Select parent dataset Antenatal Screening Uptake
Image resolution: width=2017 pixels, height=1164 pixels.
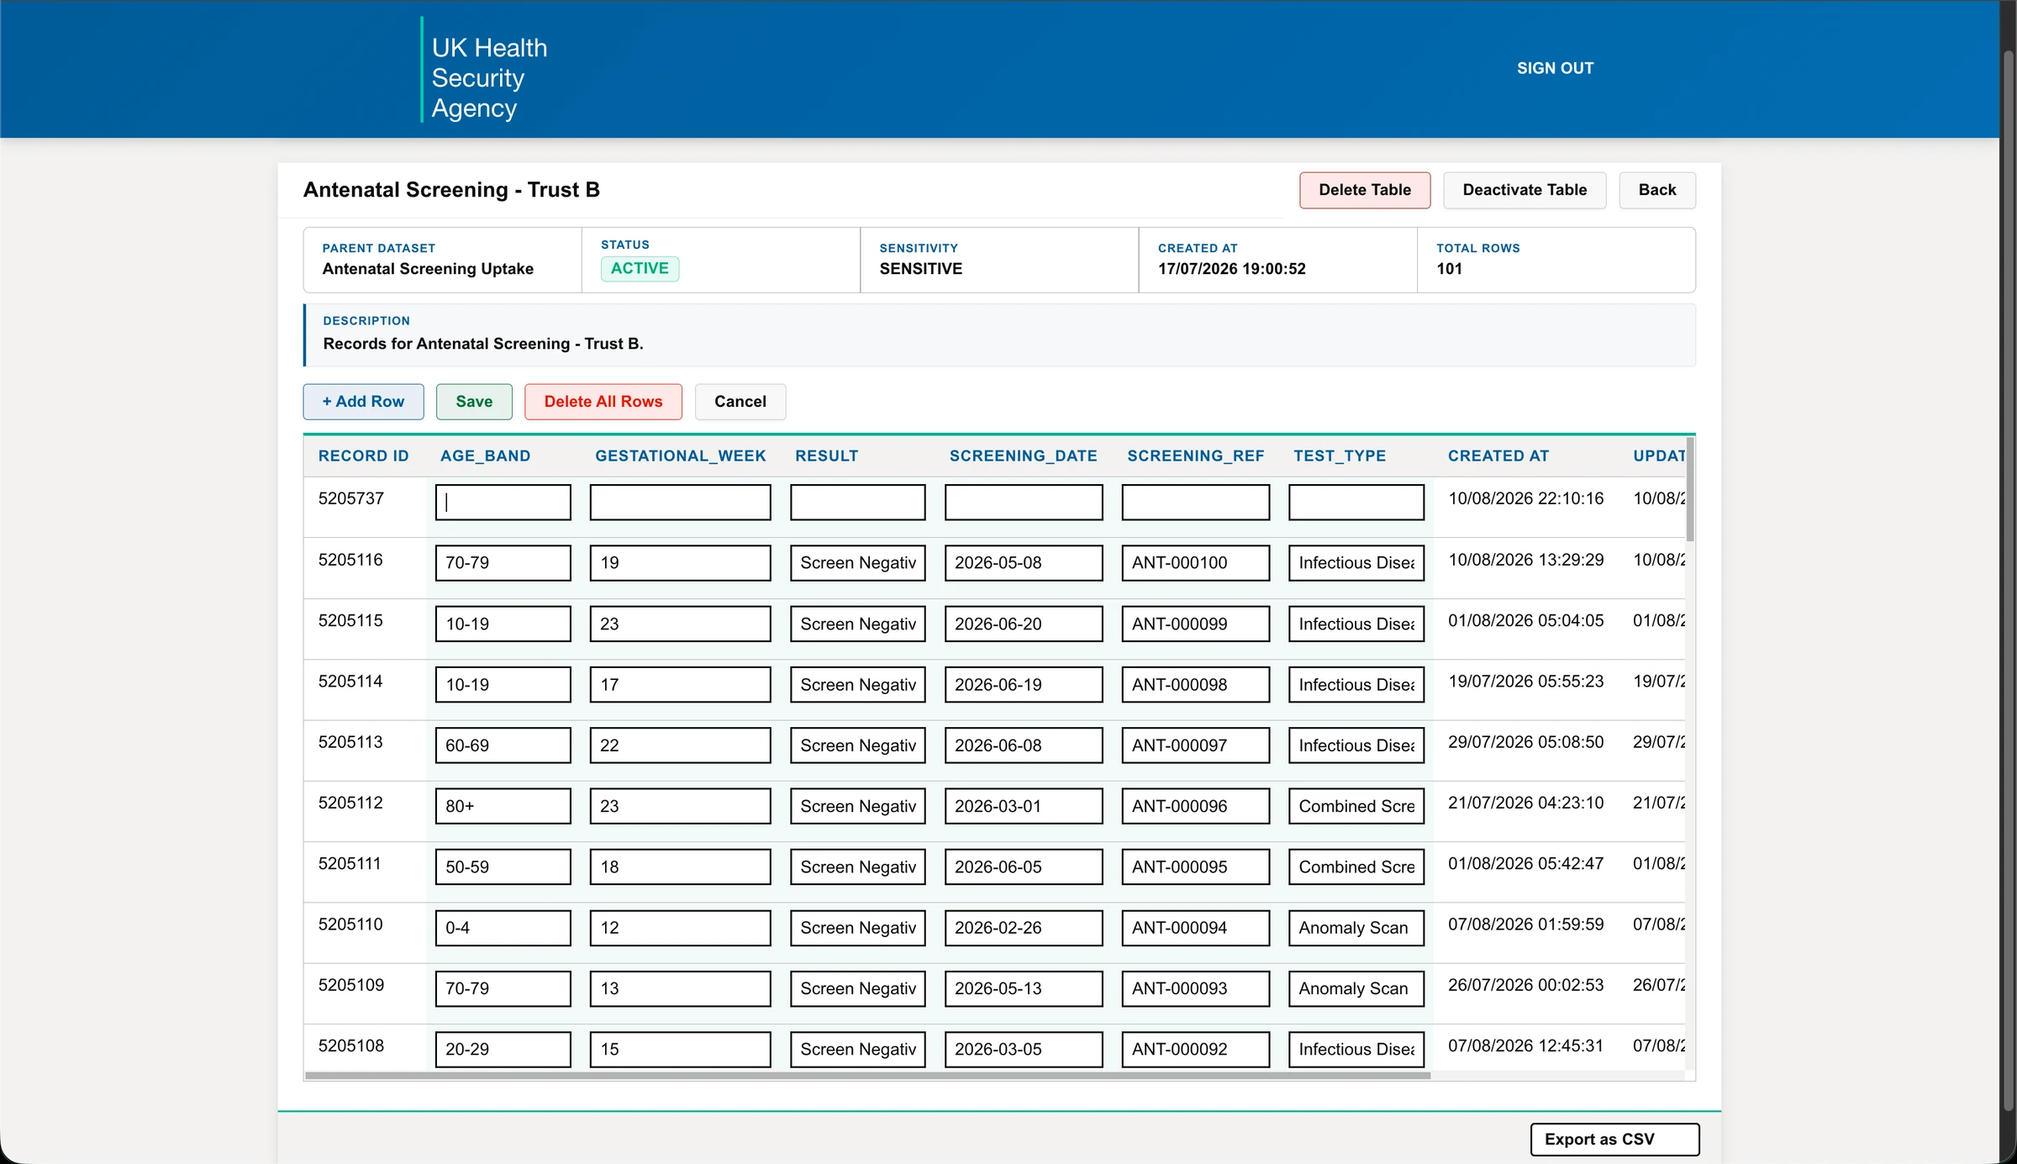pos(428,269)
